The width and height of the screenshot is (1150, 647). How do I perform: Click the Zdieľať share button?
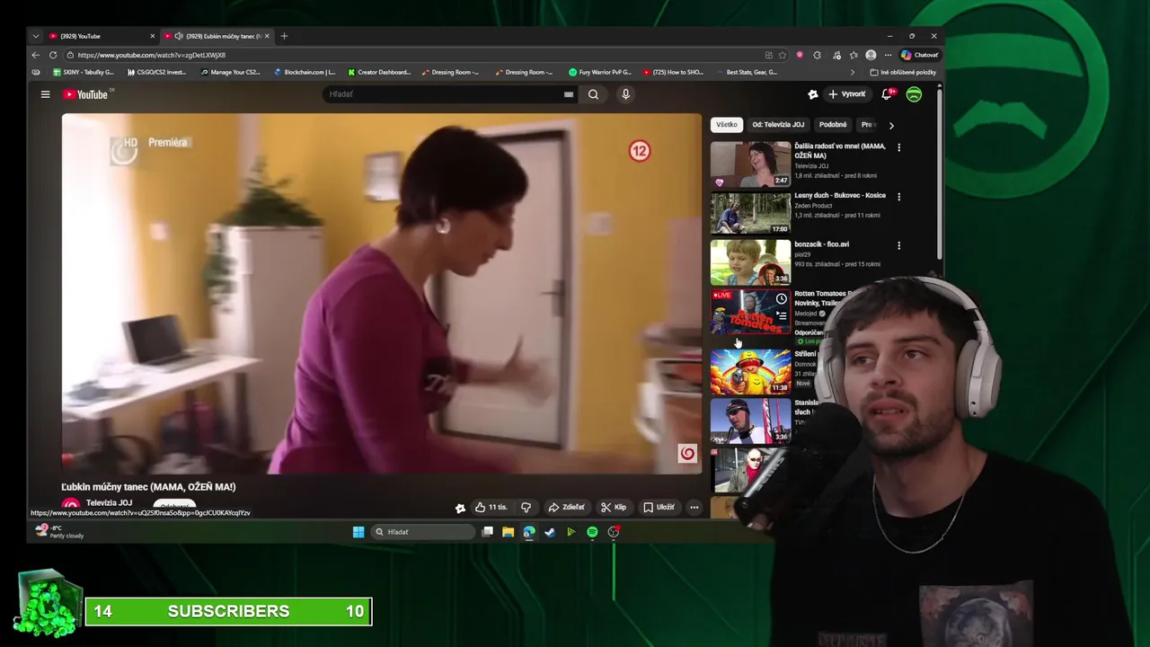[x=567, y=507]
